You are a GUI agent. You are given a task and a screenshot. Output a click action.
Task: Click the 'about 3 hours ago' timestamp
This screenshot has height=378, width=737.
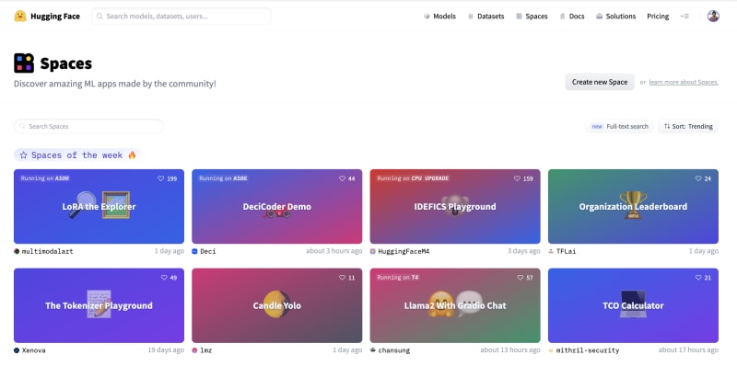pyautogui.click(x=333, y=251)
